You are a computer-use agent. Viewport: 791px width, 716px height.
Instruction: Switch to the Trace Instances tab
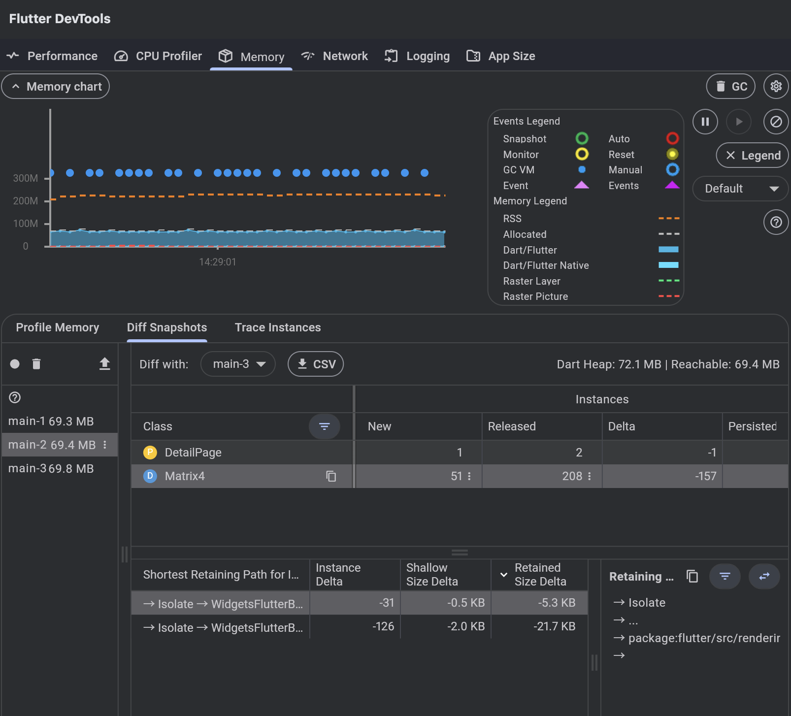278,327
